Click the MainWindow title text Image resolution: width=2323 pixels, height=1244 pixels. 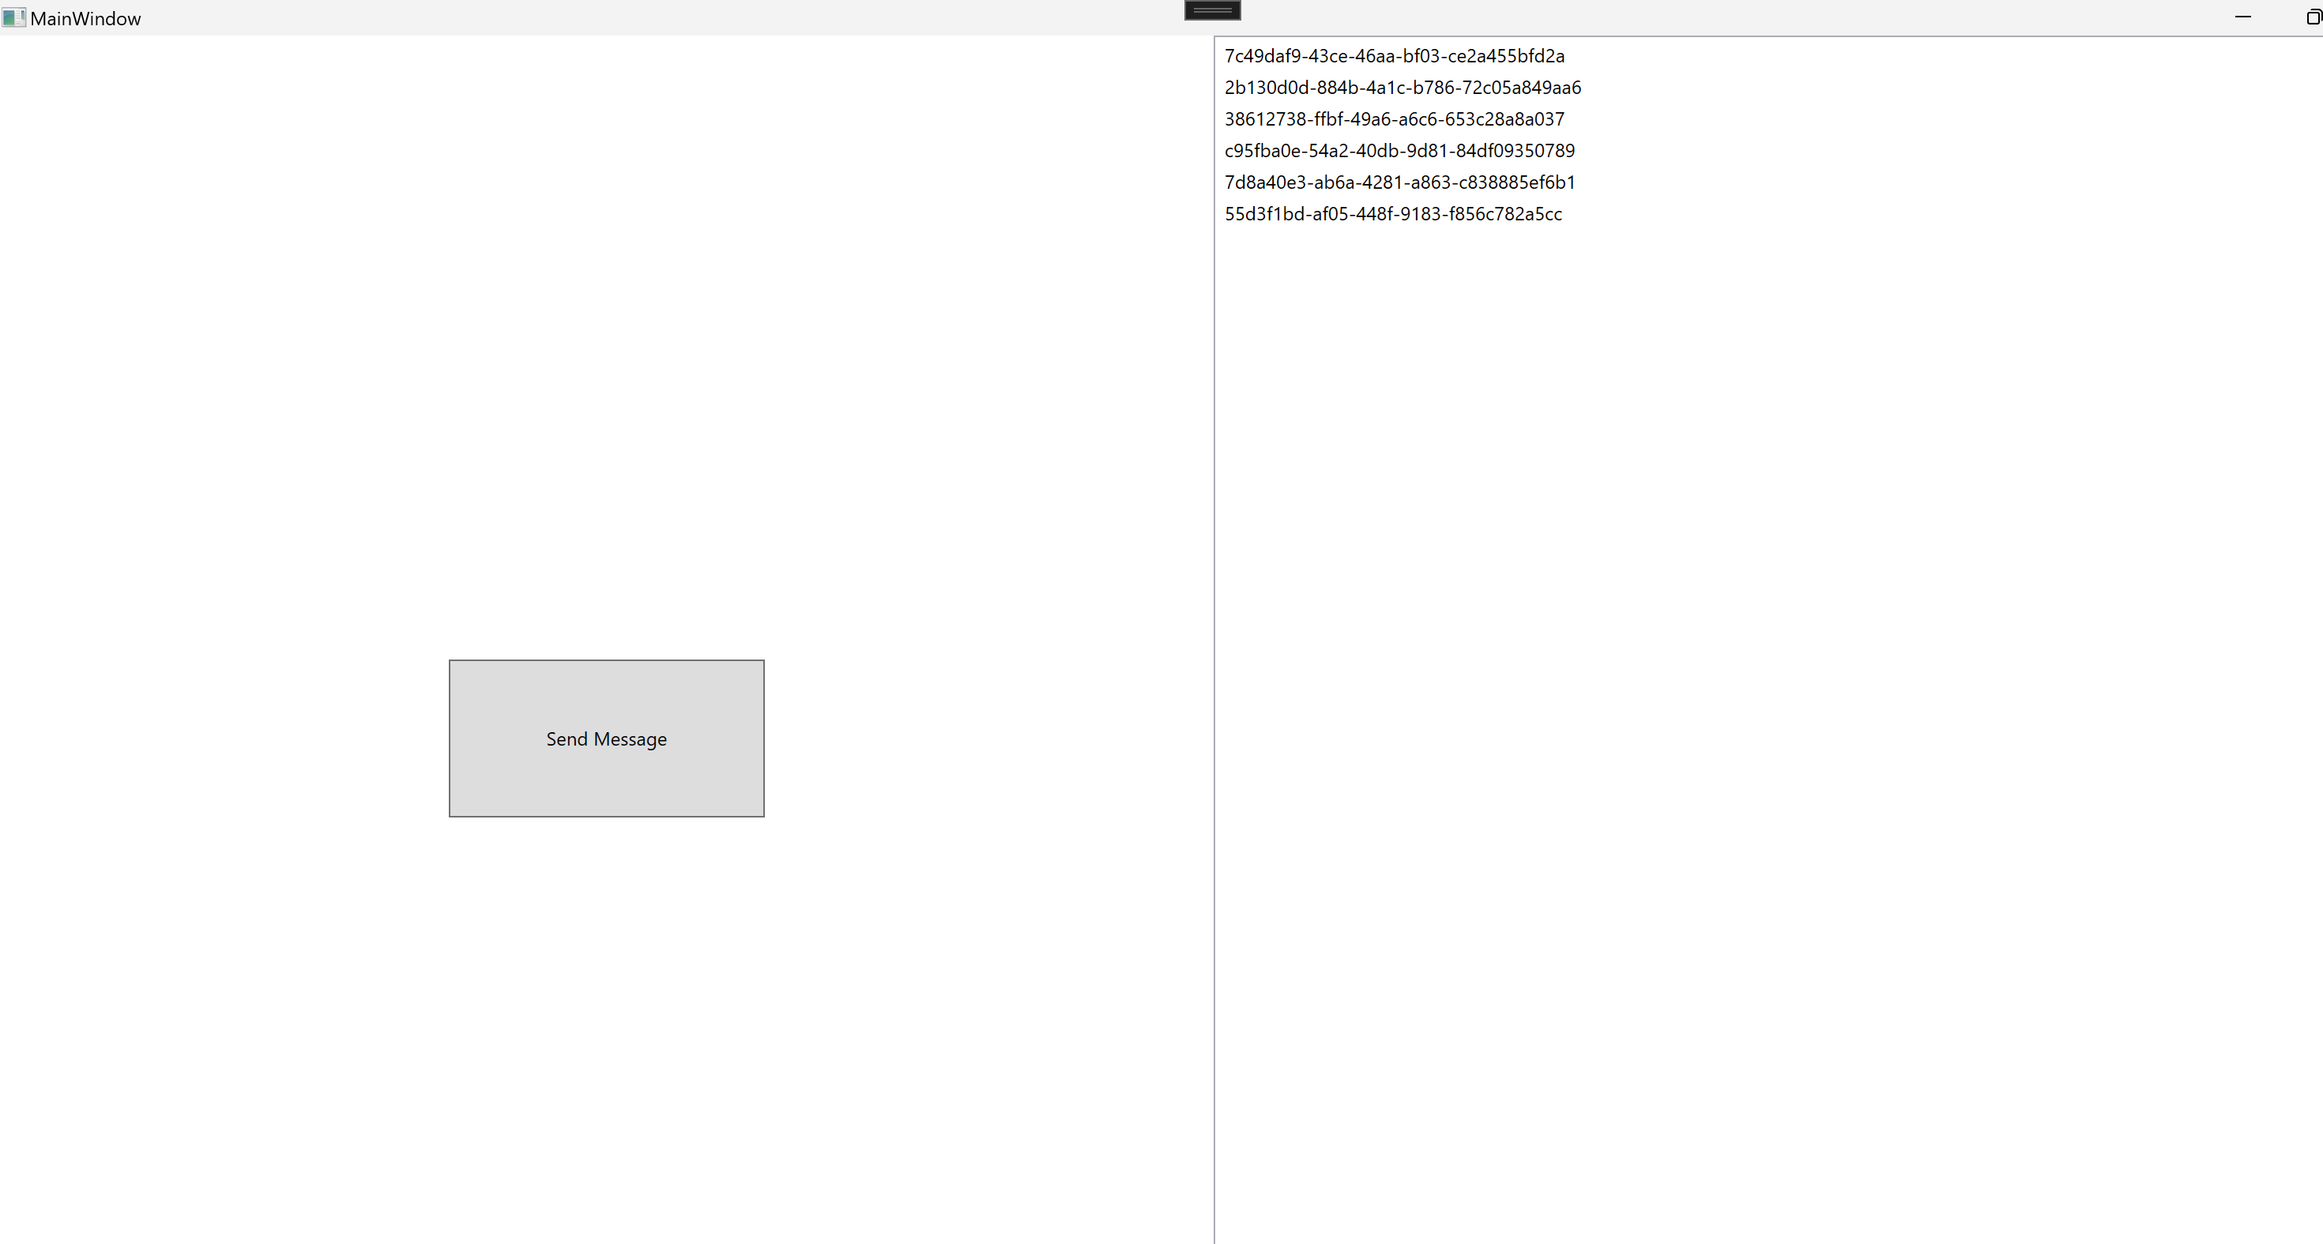pyautogui.click(x=85, y=19)
